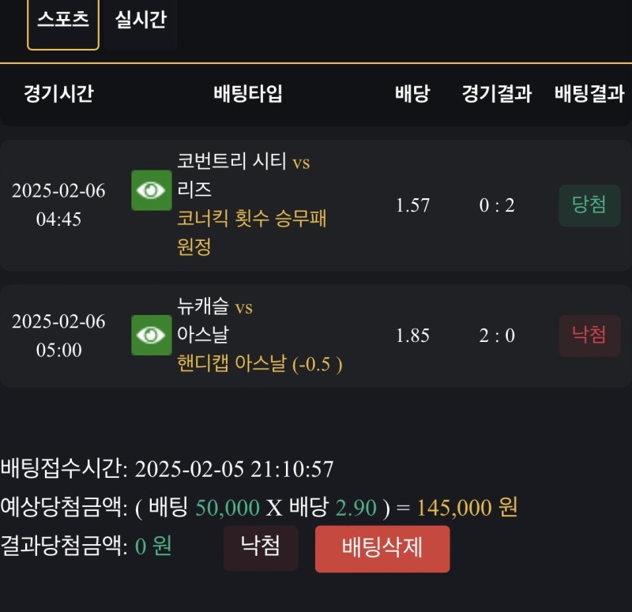Click the eye icon for Newcastle match
The width and height of the screenshot is (632, 612).
[151, 335]
